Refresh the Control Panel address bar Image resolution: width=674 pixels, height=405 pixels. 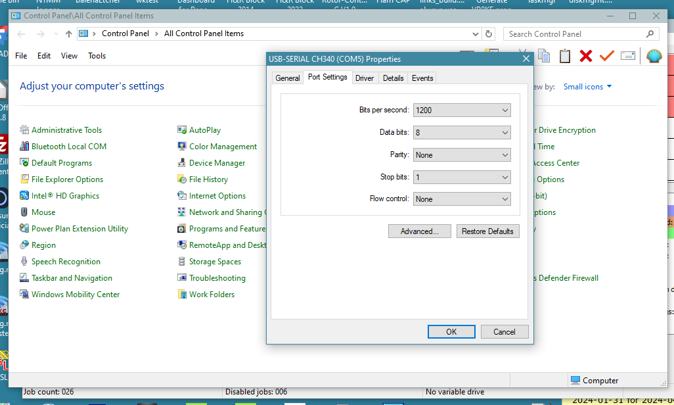tap(489, 34)
